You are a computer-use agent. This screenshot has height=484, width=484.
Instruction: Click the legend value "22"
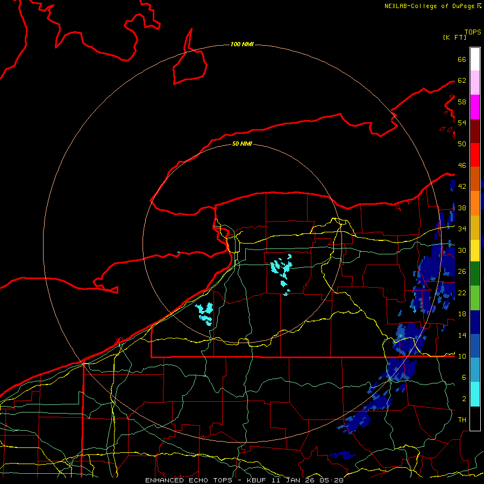coord(462,293)
